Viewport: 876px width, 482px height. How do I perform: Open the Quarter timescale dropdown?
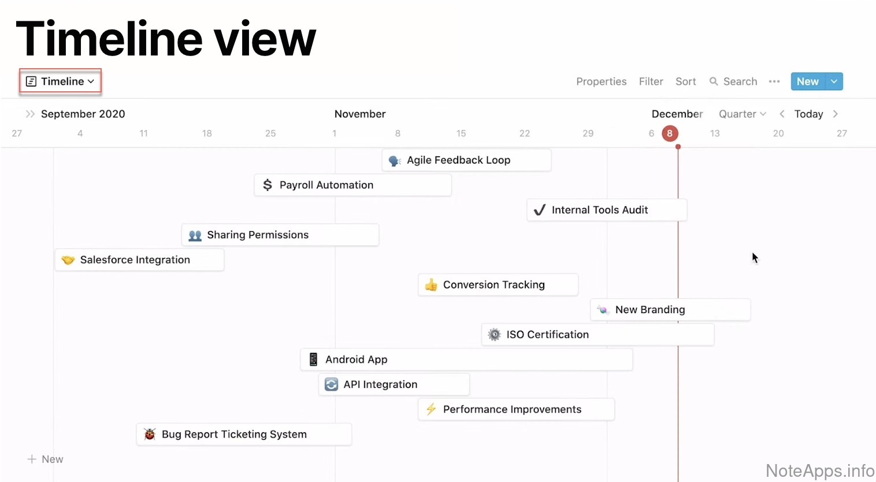click(742, 114)
